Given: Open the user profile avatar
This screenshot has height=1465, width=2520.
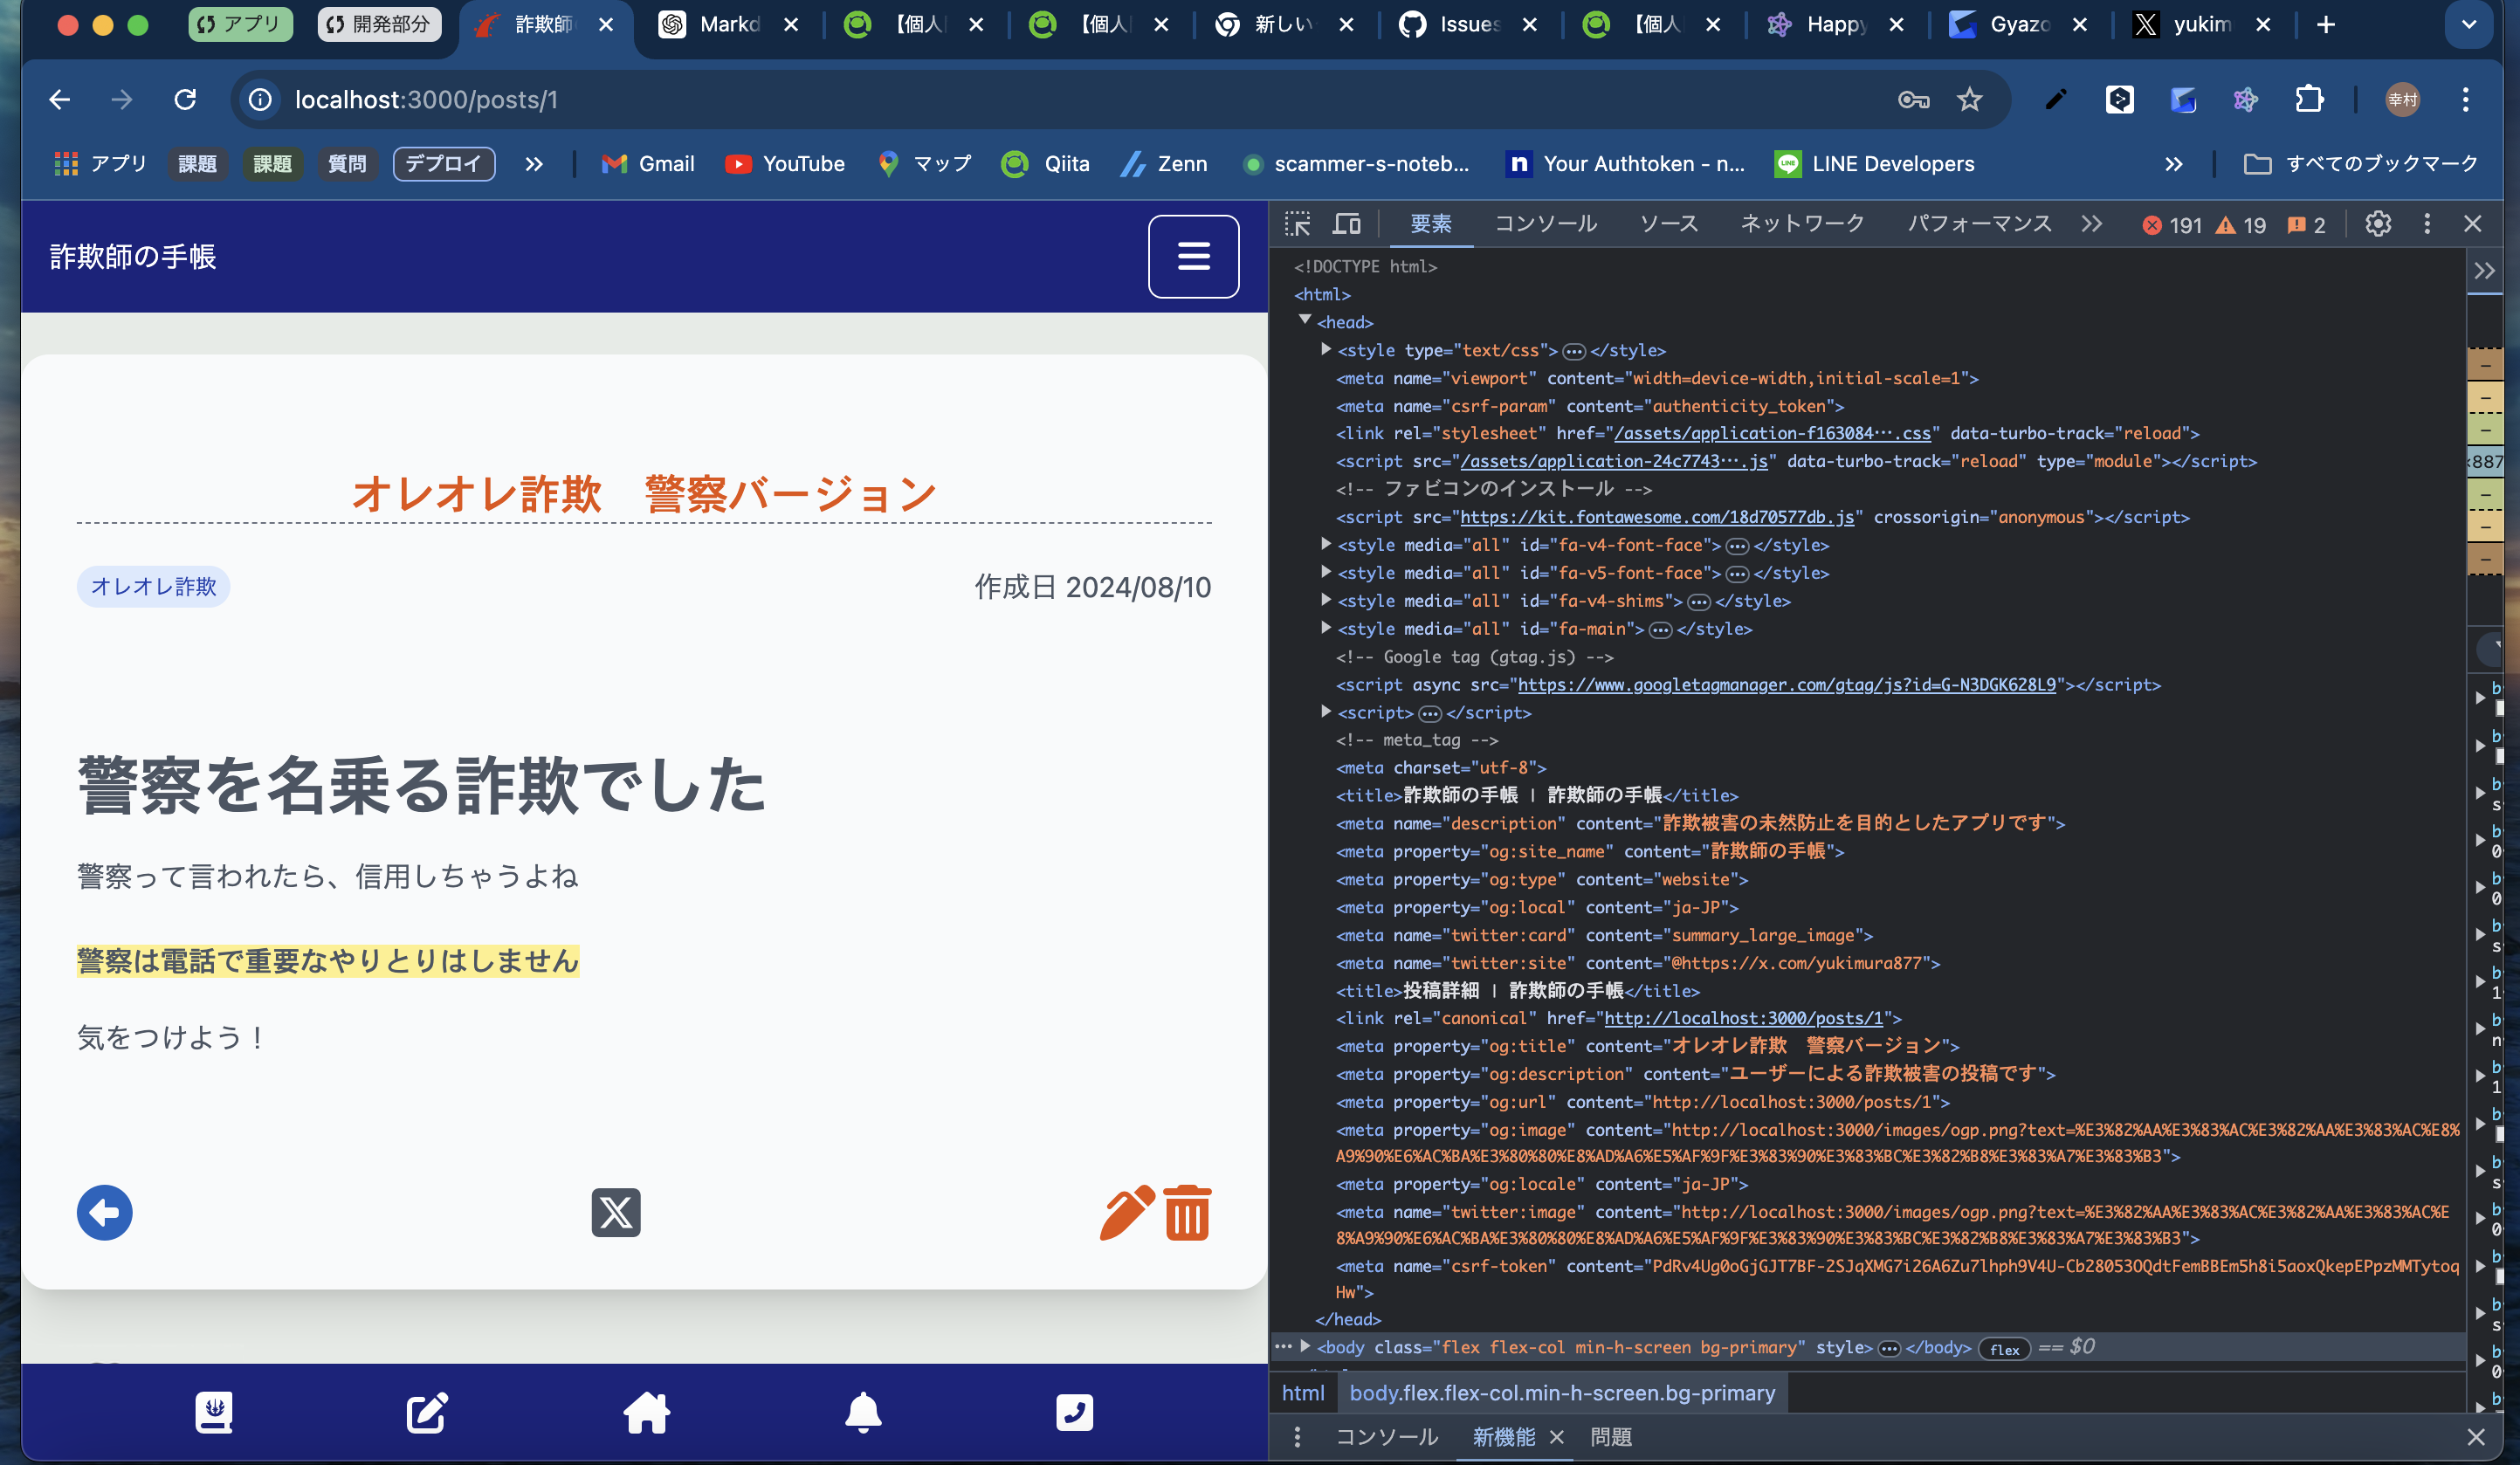Looking at the screenshot, I should coord(2402,100).
